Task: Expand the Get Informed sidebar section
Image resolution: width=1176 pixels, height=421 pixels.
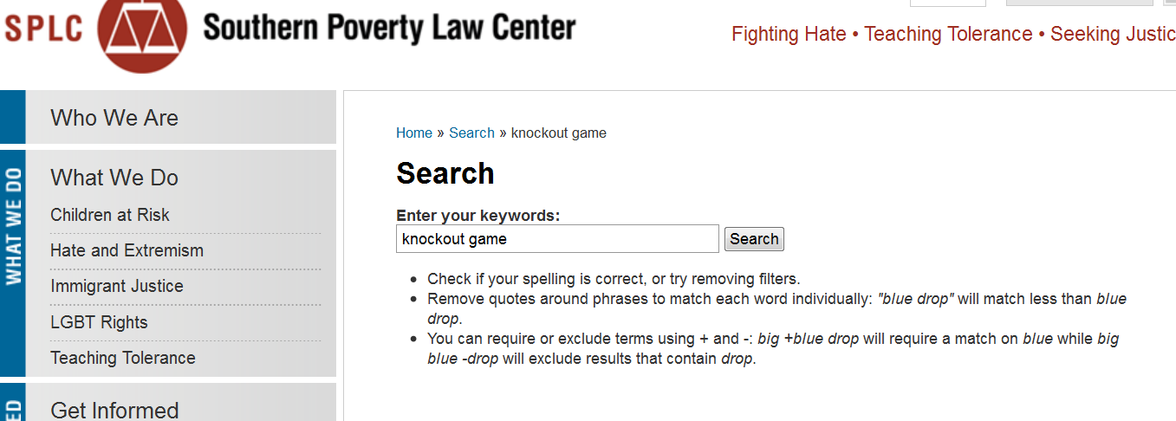Action: [x=114, y=409]
